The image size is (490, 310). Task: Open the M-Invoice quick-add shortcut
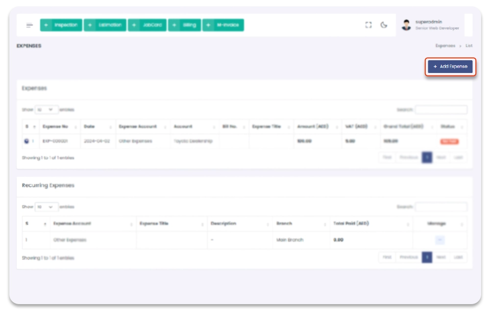click(223, 25)
